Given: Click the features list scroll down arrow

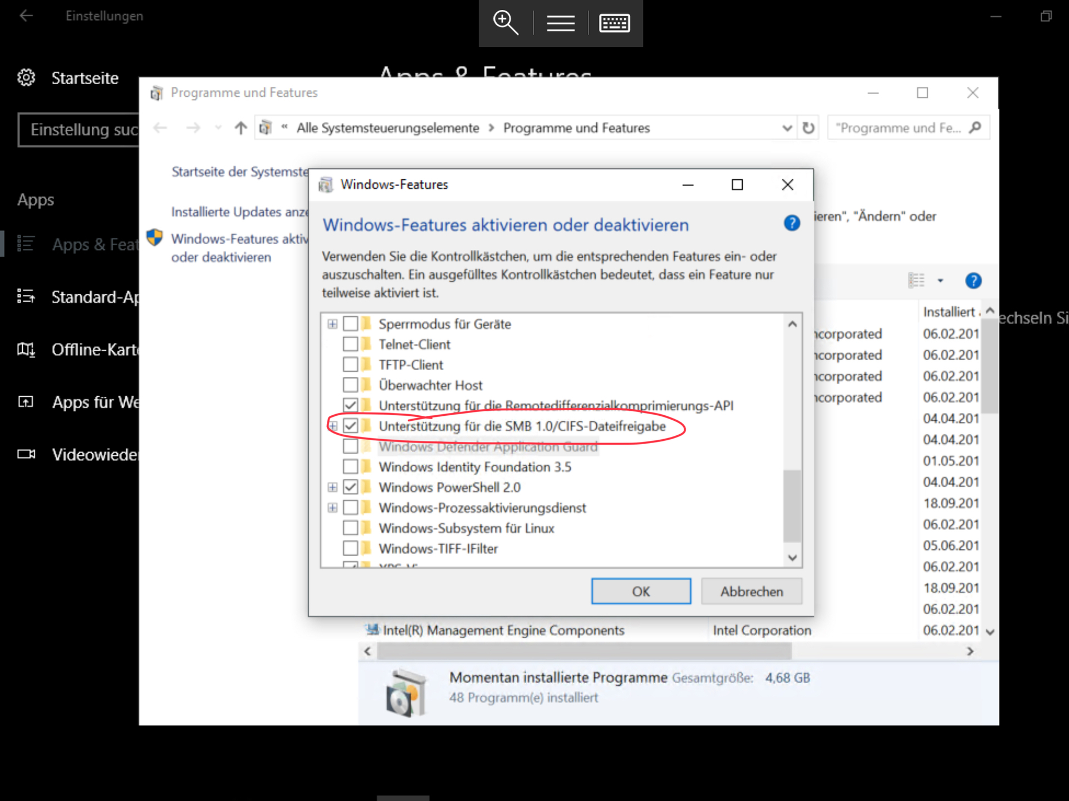Looking at the screenshot, I should click(792, 557).
